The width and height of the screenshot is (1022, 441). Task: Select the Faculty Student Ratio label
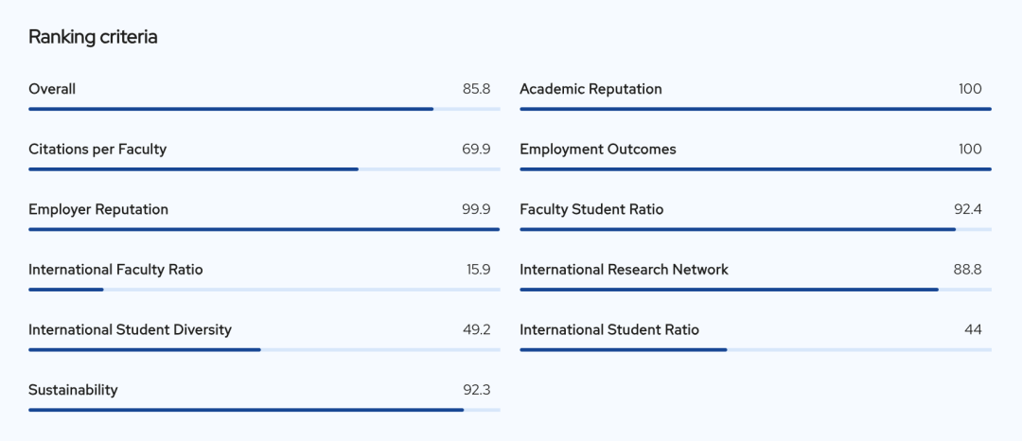tap(591, 209)
